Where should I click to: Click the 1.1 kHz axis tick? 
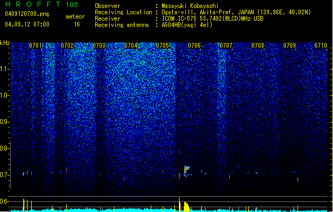click(5, 69)
